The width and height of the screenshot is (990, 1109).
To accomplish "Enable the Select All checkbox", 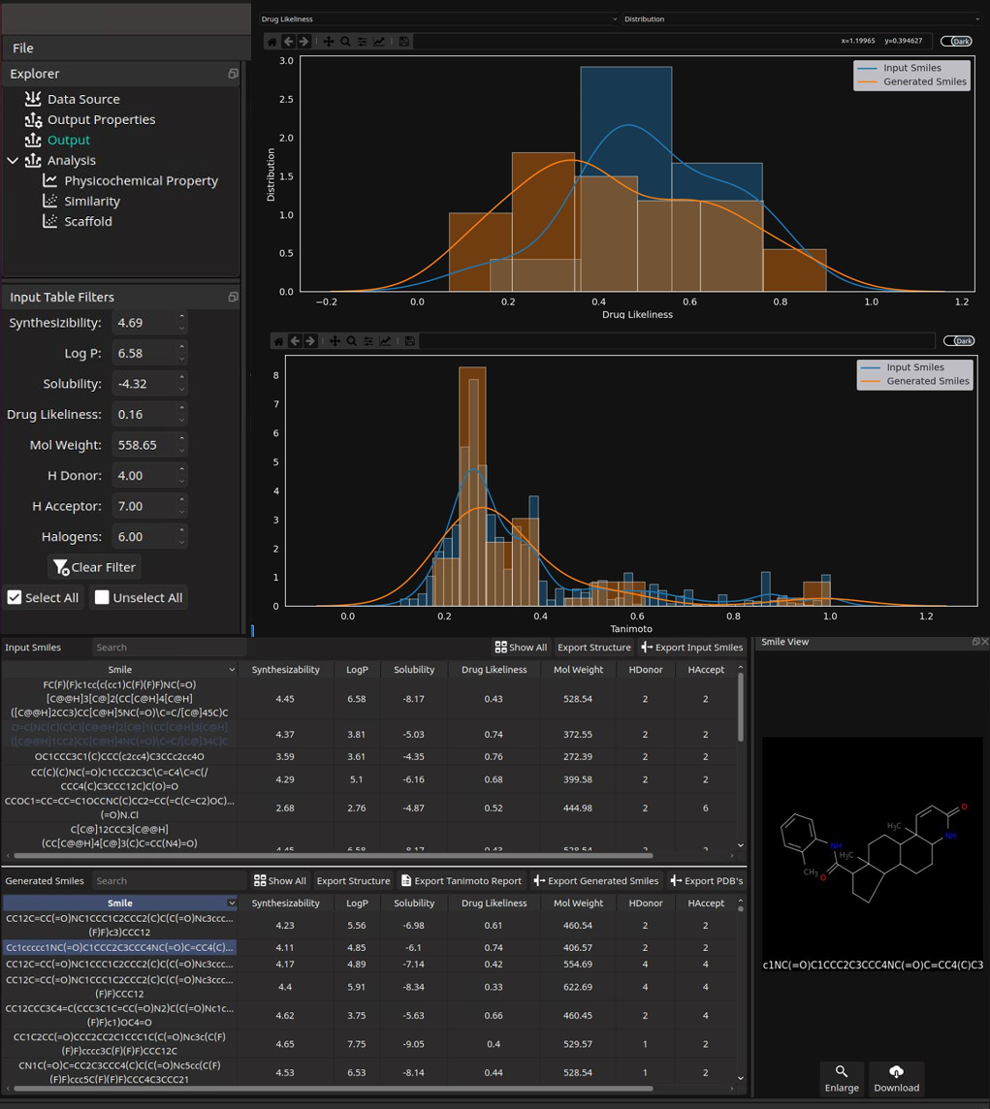I will click(x=14, y=597).
